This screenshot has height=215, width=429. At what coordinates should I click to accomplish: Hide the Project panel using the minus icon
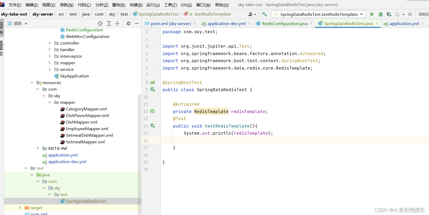tap(137, 23)
